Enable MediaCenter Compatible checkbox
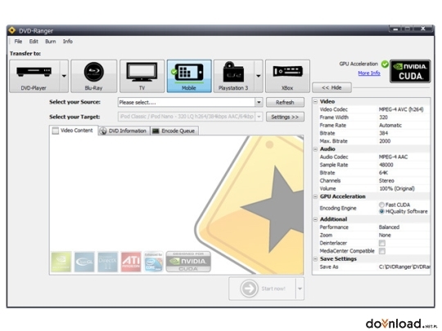442x331 pixels. 382,251
